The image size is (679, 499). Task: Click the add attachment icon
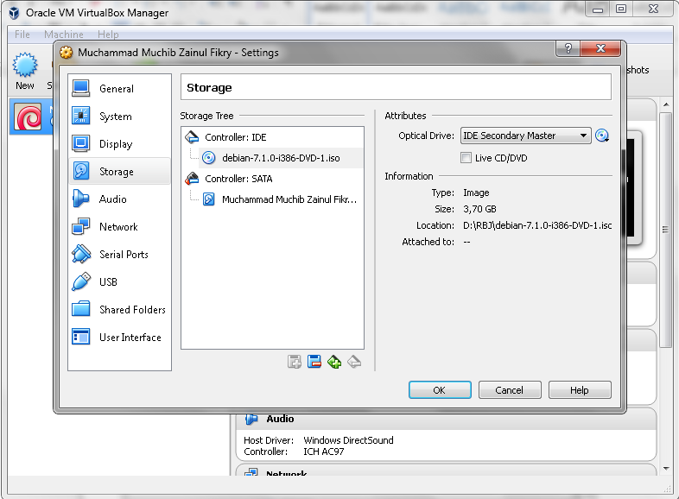point(295,362)
